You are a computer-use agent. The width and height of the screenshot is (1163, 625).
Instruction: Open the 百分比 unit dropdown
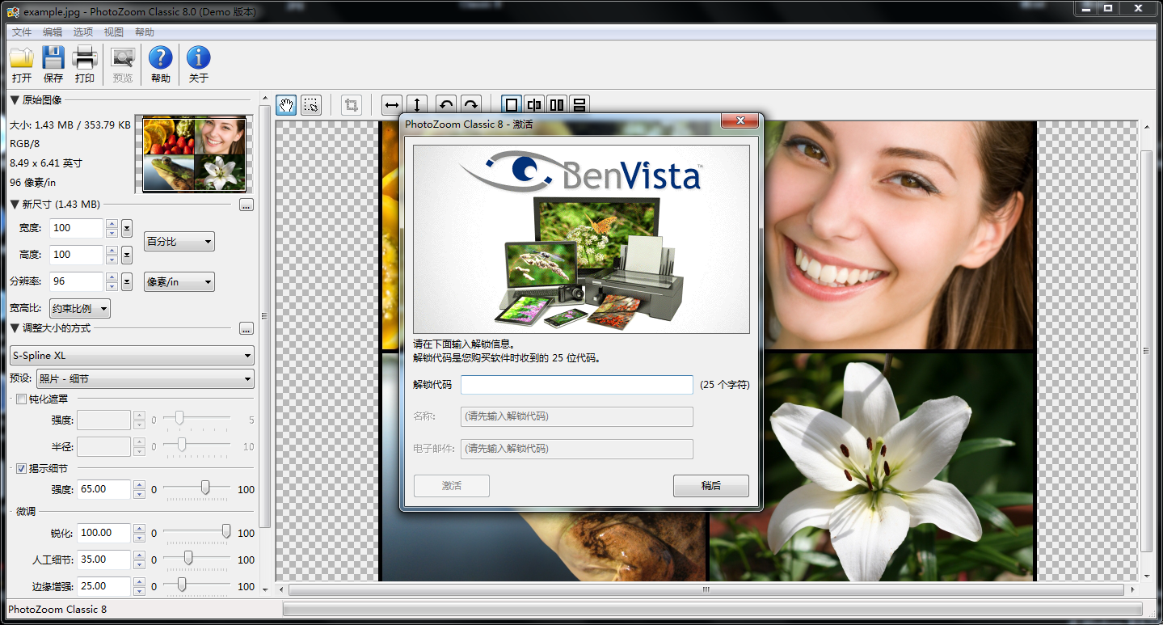coord(179,241)
